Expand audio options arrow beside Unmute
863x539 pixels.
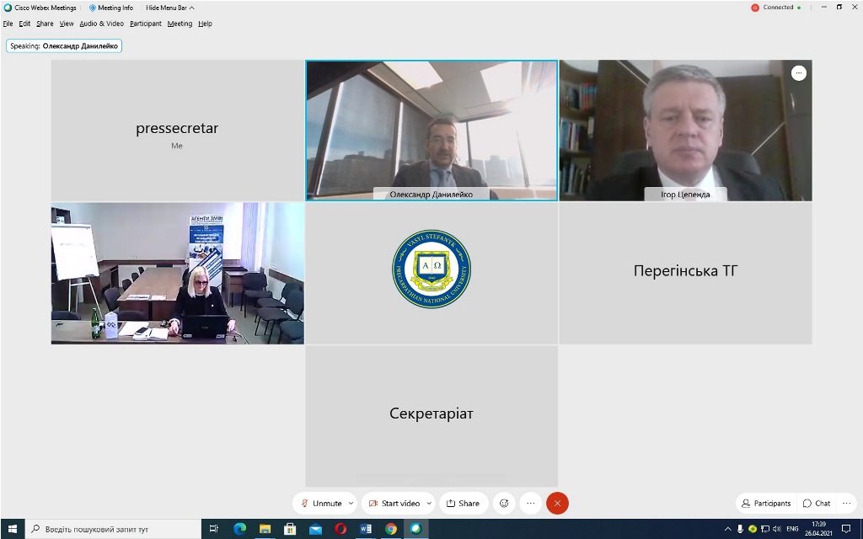tap(351, 503)
